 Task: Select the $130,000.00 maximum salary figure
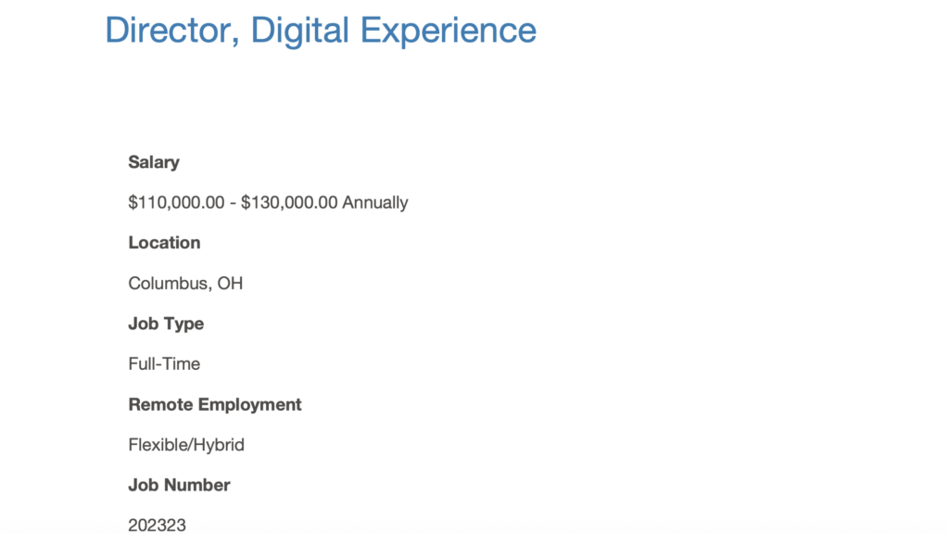point(289,202)
